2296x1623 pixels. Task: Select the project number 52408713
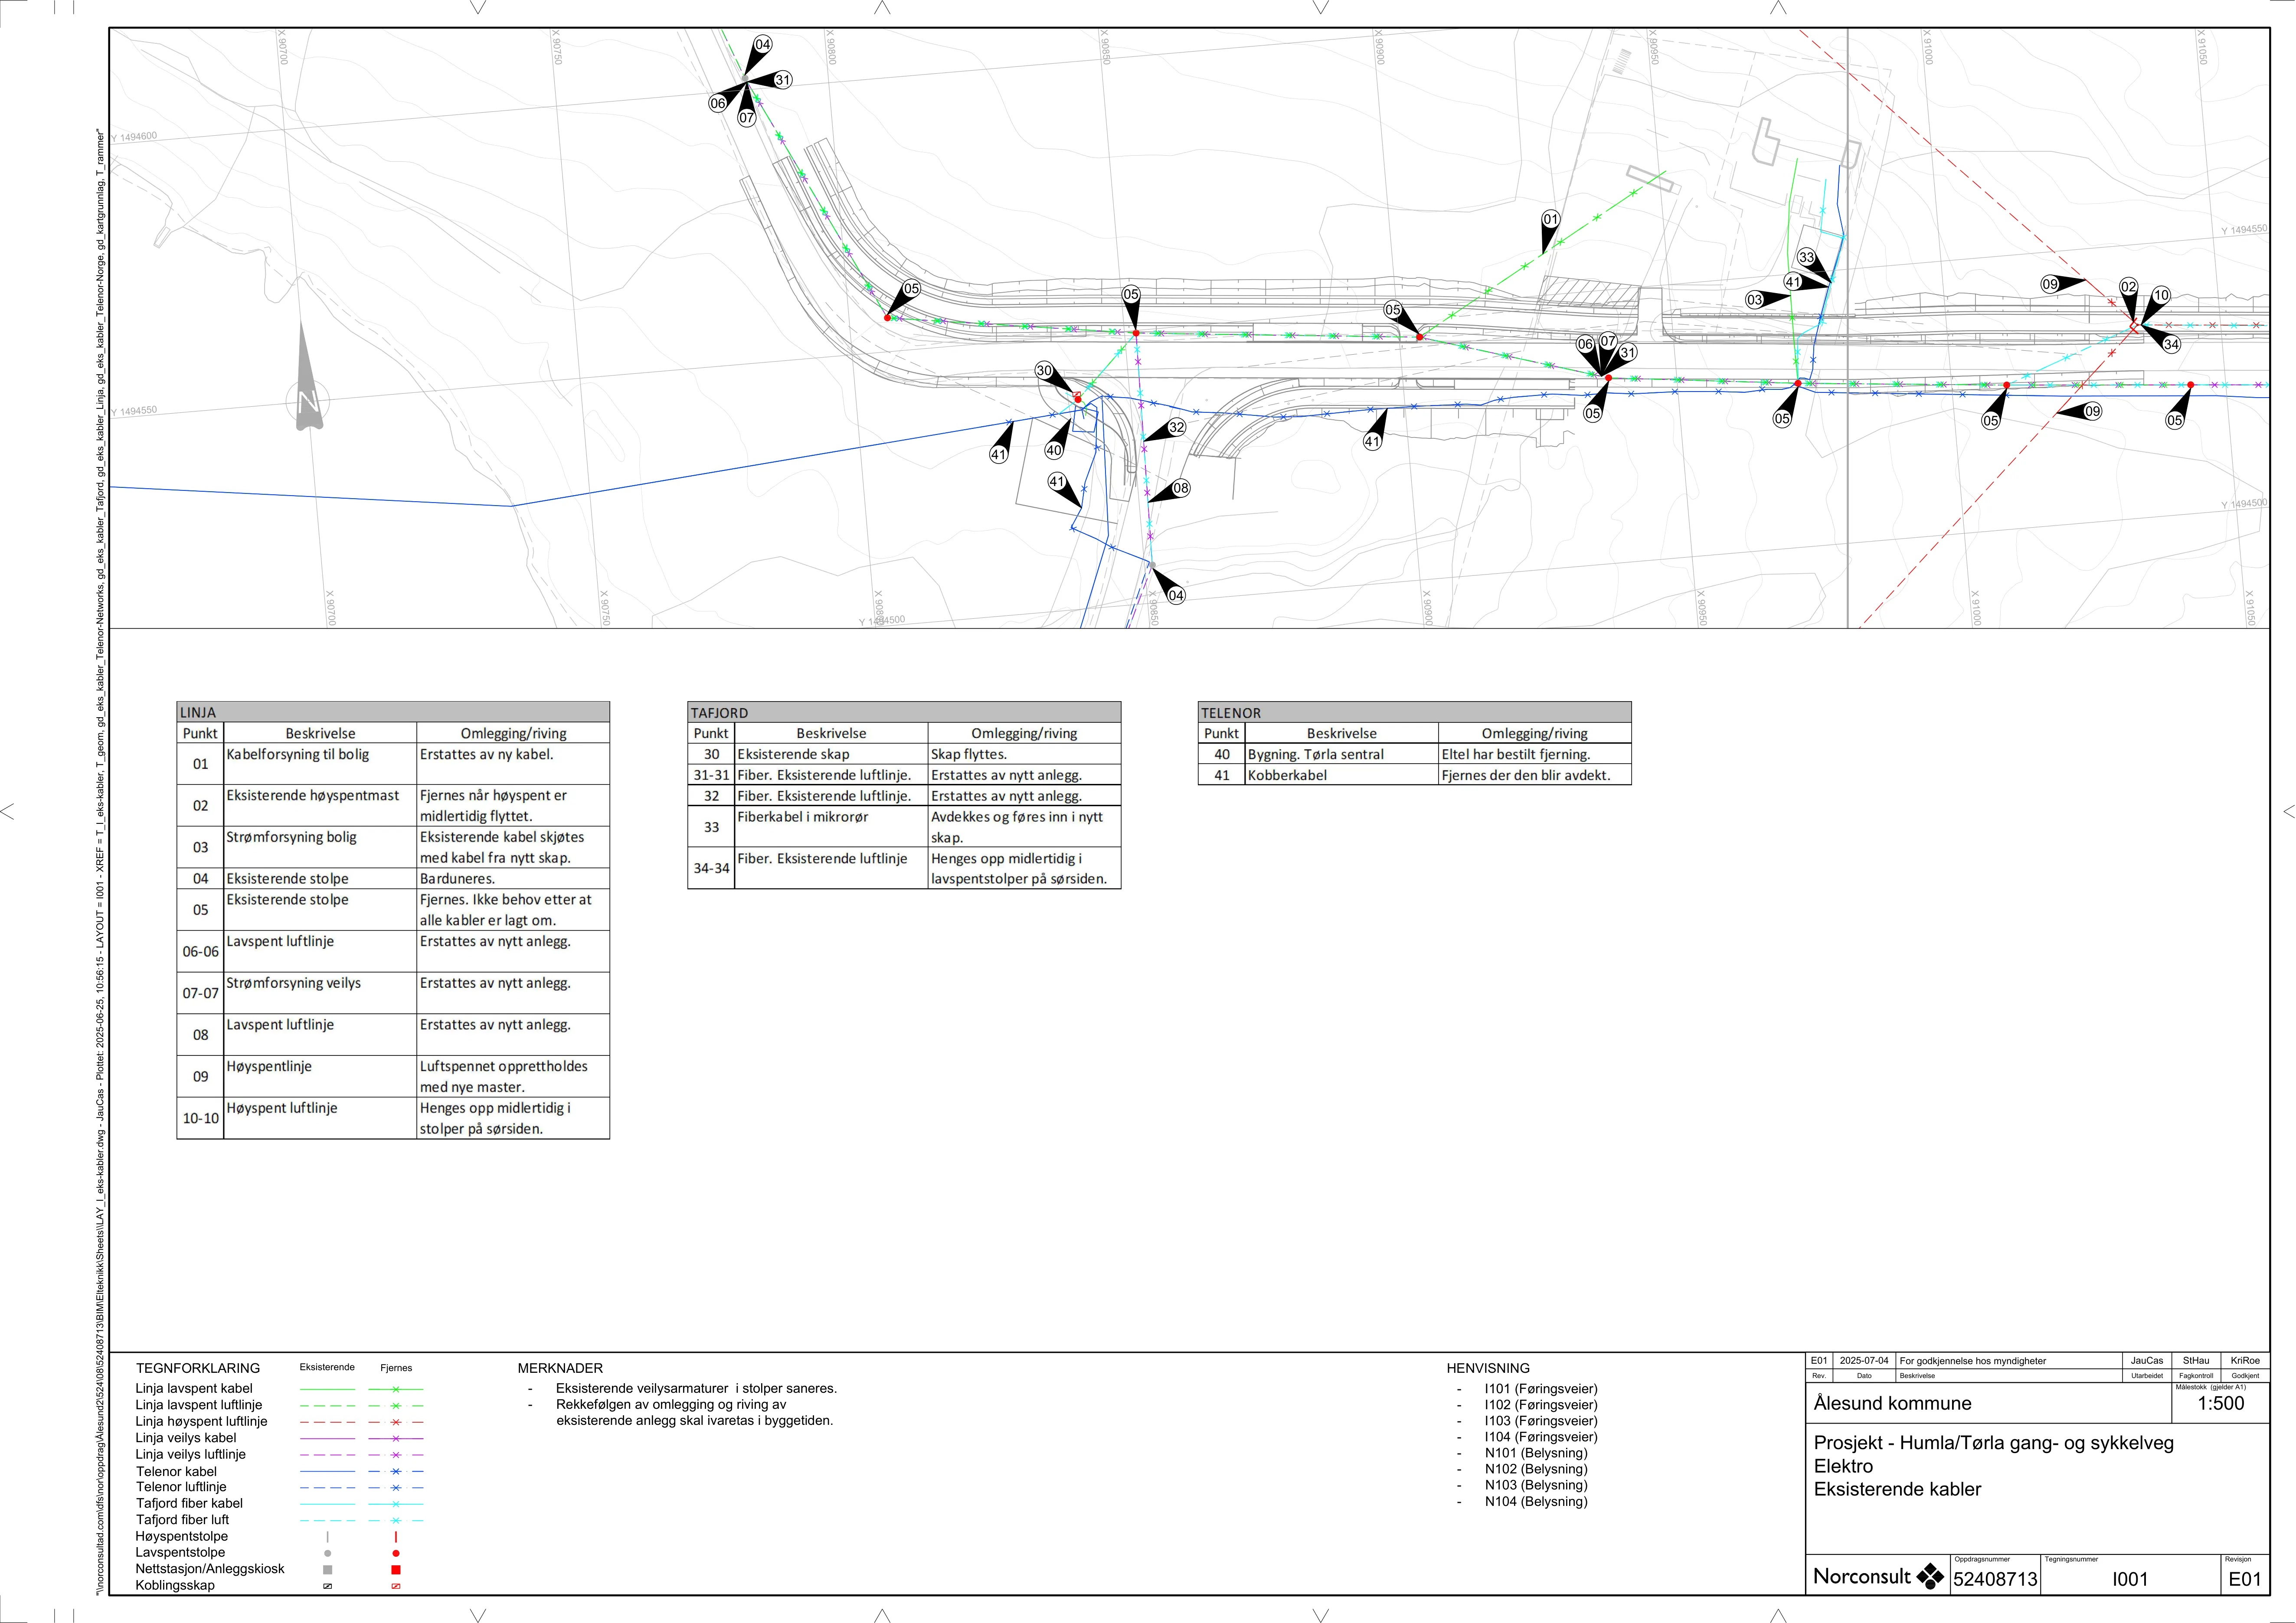point(1995,1579)
